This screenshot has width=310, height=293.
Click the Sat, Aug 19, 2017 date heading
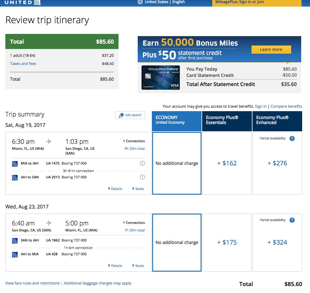25,125
